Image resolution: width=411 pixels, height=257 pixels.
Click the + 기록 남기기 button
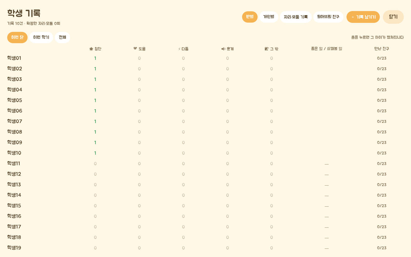363,17
